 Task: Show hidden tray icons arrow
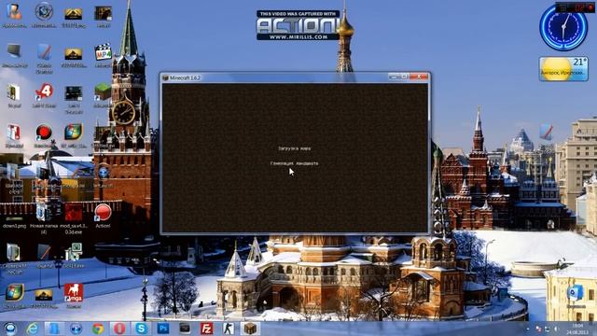(528, 329)
